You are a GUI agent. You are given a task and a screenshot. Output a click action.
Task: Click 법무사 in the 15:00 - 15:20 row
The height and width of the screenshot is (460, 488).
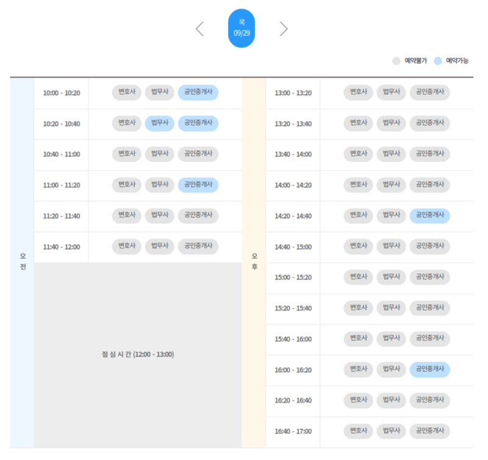click(x=391, y=277)
